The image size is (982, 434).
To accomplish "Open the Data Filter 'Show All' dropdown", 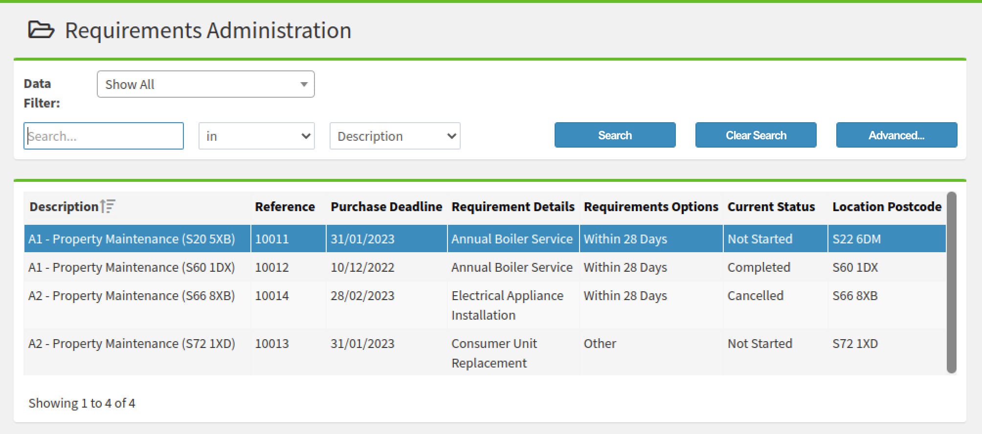I will point(205,85).
